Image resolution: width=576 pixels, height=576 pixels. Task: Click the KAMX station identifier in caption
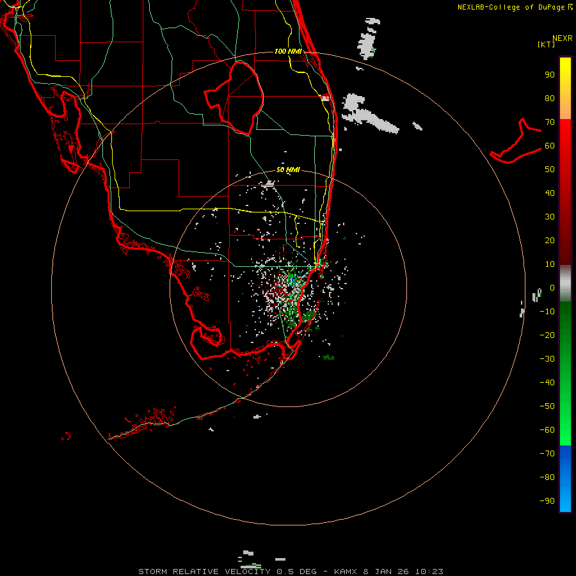pos(346,572)
